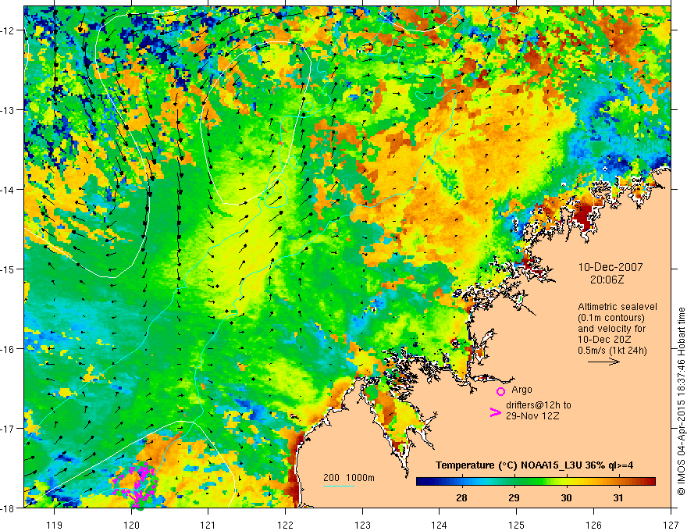Viewport: 687px width, 531px height.
Task: Click the 0.5m/s velocity scale arrow
Action: click(x=603, y=362)
